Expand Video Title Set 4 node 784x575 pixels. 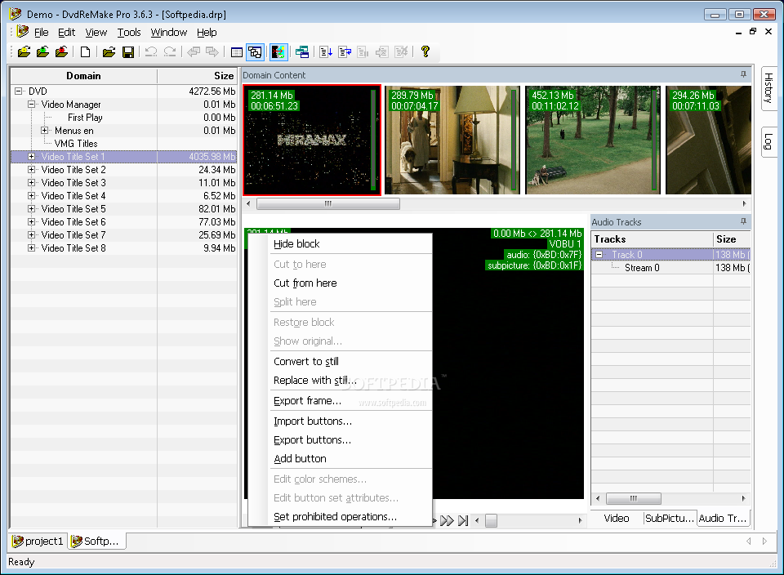coord(32,195)
